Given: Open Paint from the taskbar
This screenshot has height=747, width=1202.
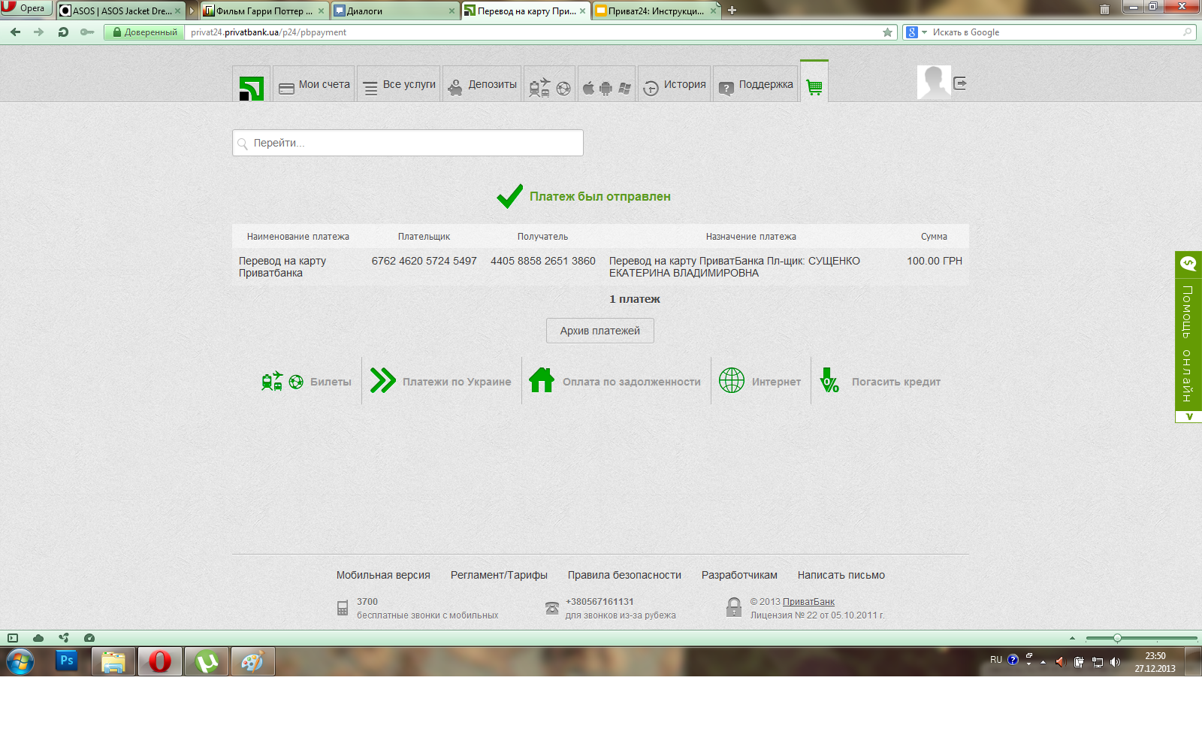Looking at the screenshot, I should tap(252, 661).
